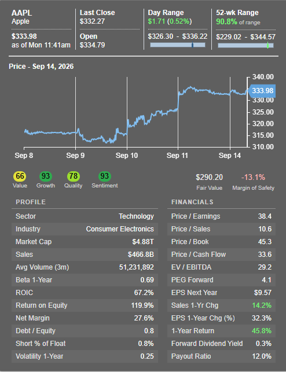Click the day high value $336.22
This screenshot has height=372, width=286.
(x=195, y=36)
